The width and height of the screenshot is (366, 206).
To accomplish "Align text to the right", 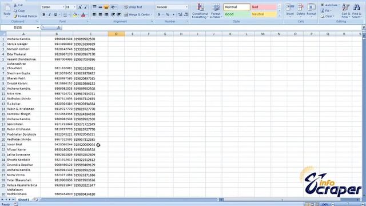I will point(106,14).
